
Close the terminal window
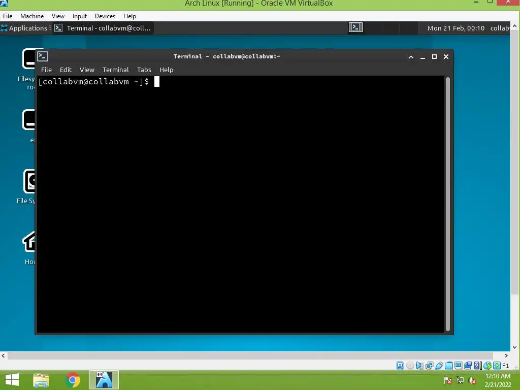click(x=446, y=57)
